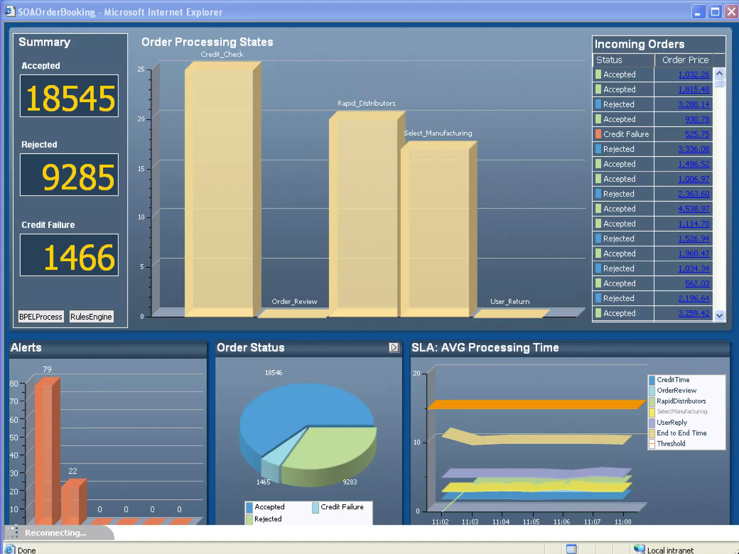Open the BPELProcess view

pos(41,316)
